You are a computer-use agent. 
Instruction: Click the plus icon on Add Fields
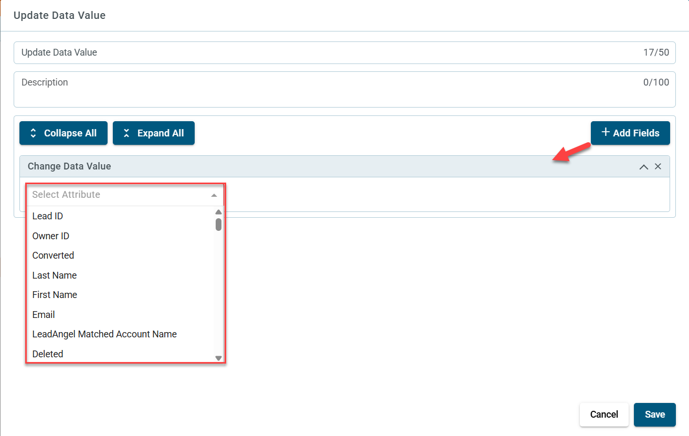click(x=606, y=132)
